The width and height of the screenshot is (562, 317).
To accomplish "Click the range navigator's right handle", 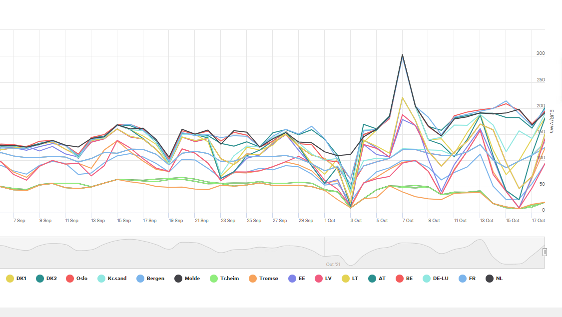I will [x=545, y=252].
